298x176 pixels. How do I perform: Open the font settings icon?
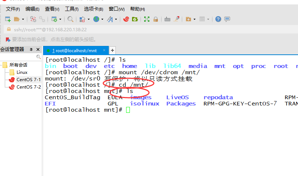(110, 19)
